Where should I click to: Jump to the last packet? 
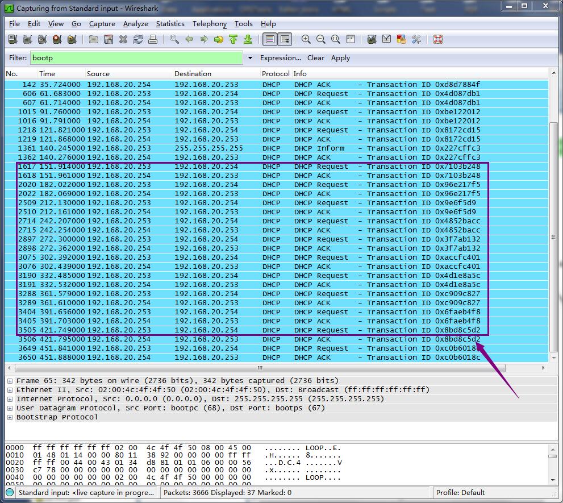point(248,39)
